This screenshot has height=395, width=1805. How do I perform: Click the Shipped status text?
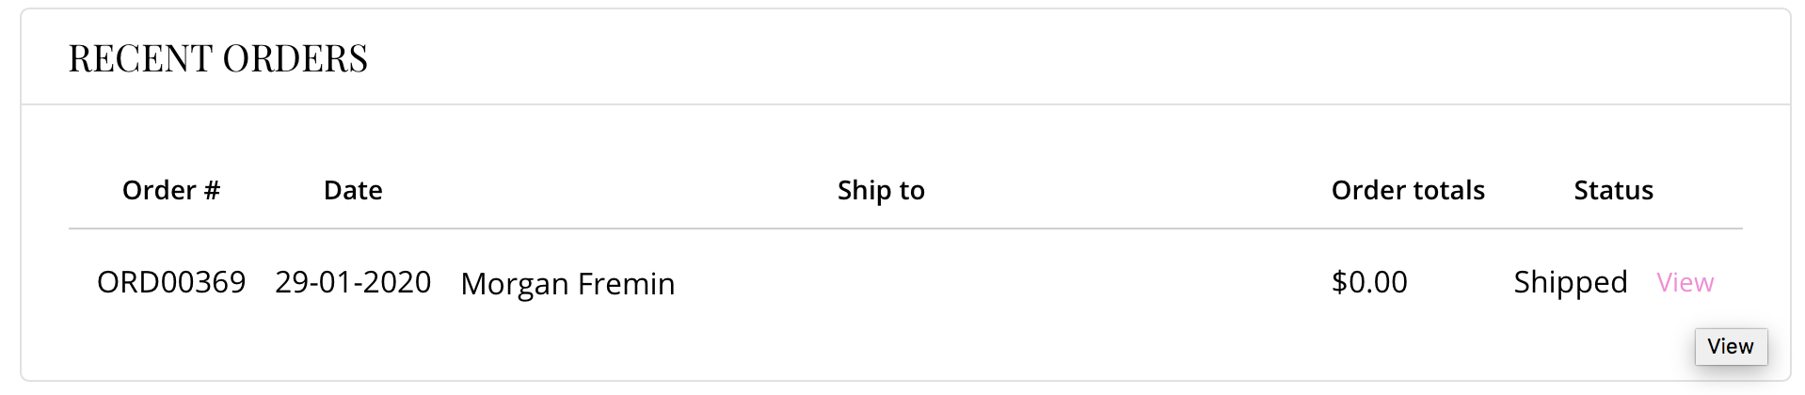coord(1571,283)
